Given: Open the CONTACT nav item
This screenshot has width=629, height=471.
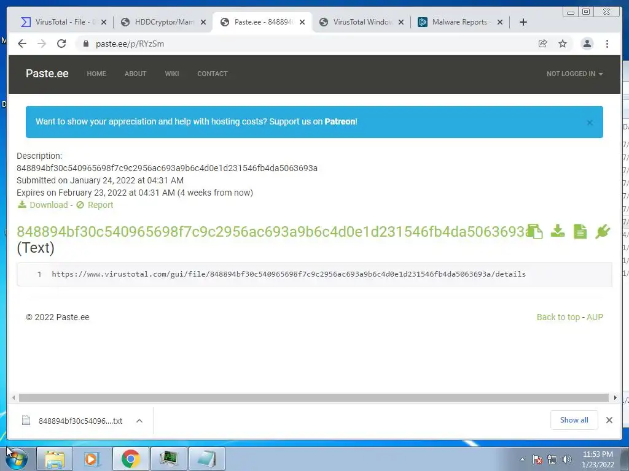Looking at the screenshot, I should click(212, 74).
